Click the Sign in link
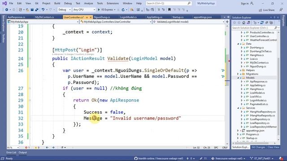Image resolution: width=287 pixels, height=161 pixels. 245,4
